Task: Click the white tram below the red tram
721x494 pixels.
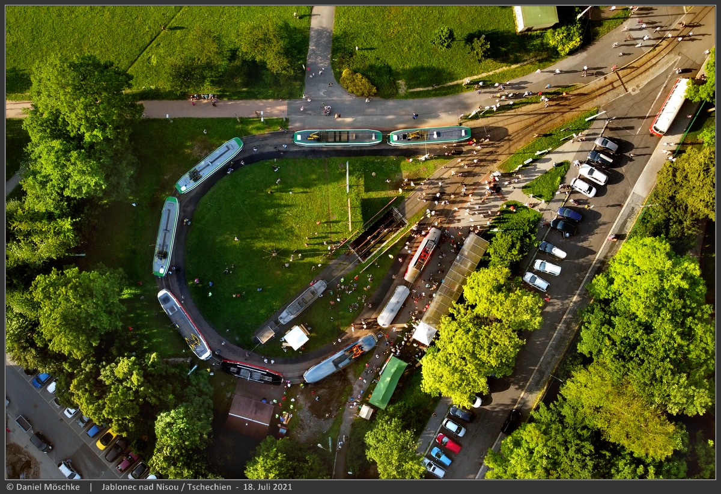Action: [x=393, y=306]
